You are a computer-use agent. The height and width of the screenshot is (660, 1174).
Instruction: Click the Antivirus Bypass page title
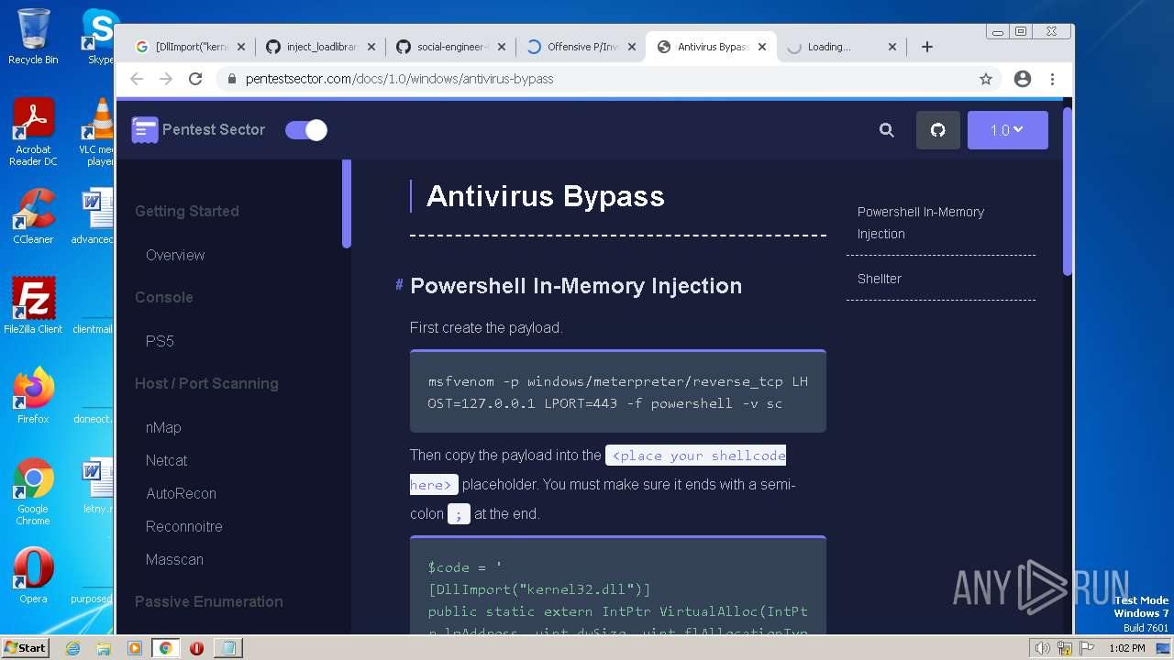click(545, 196)
